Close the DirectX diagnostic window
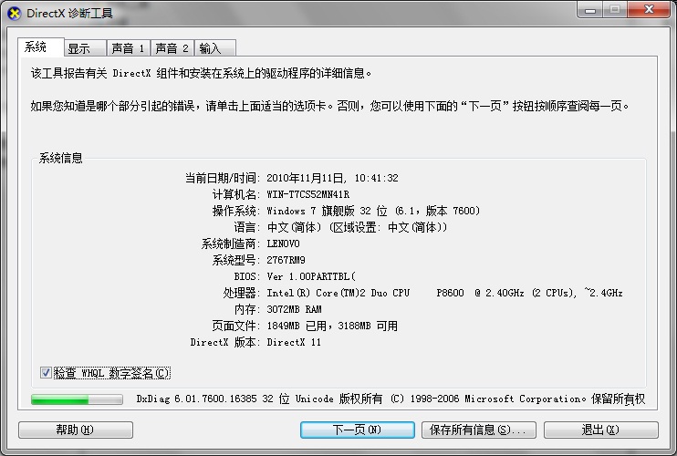Image resolution: width=677 pixels, height=456 pixels. pyautogui.click(x=649, y=10)
